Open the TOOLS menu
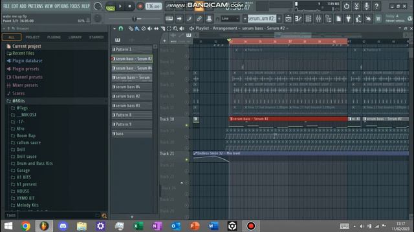 pos(75,6)
